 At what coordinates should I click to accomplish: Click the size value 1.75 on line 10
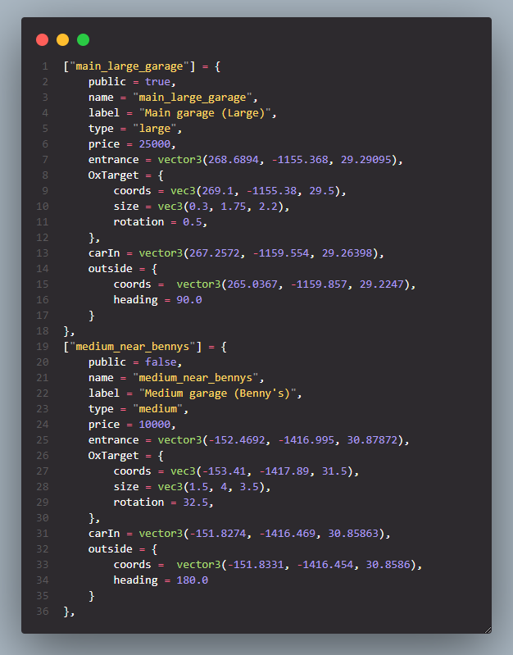pos(233,207)
